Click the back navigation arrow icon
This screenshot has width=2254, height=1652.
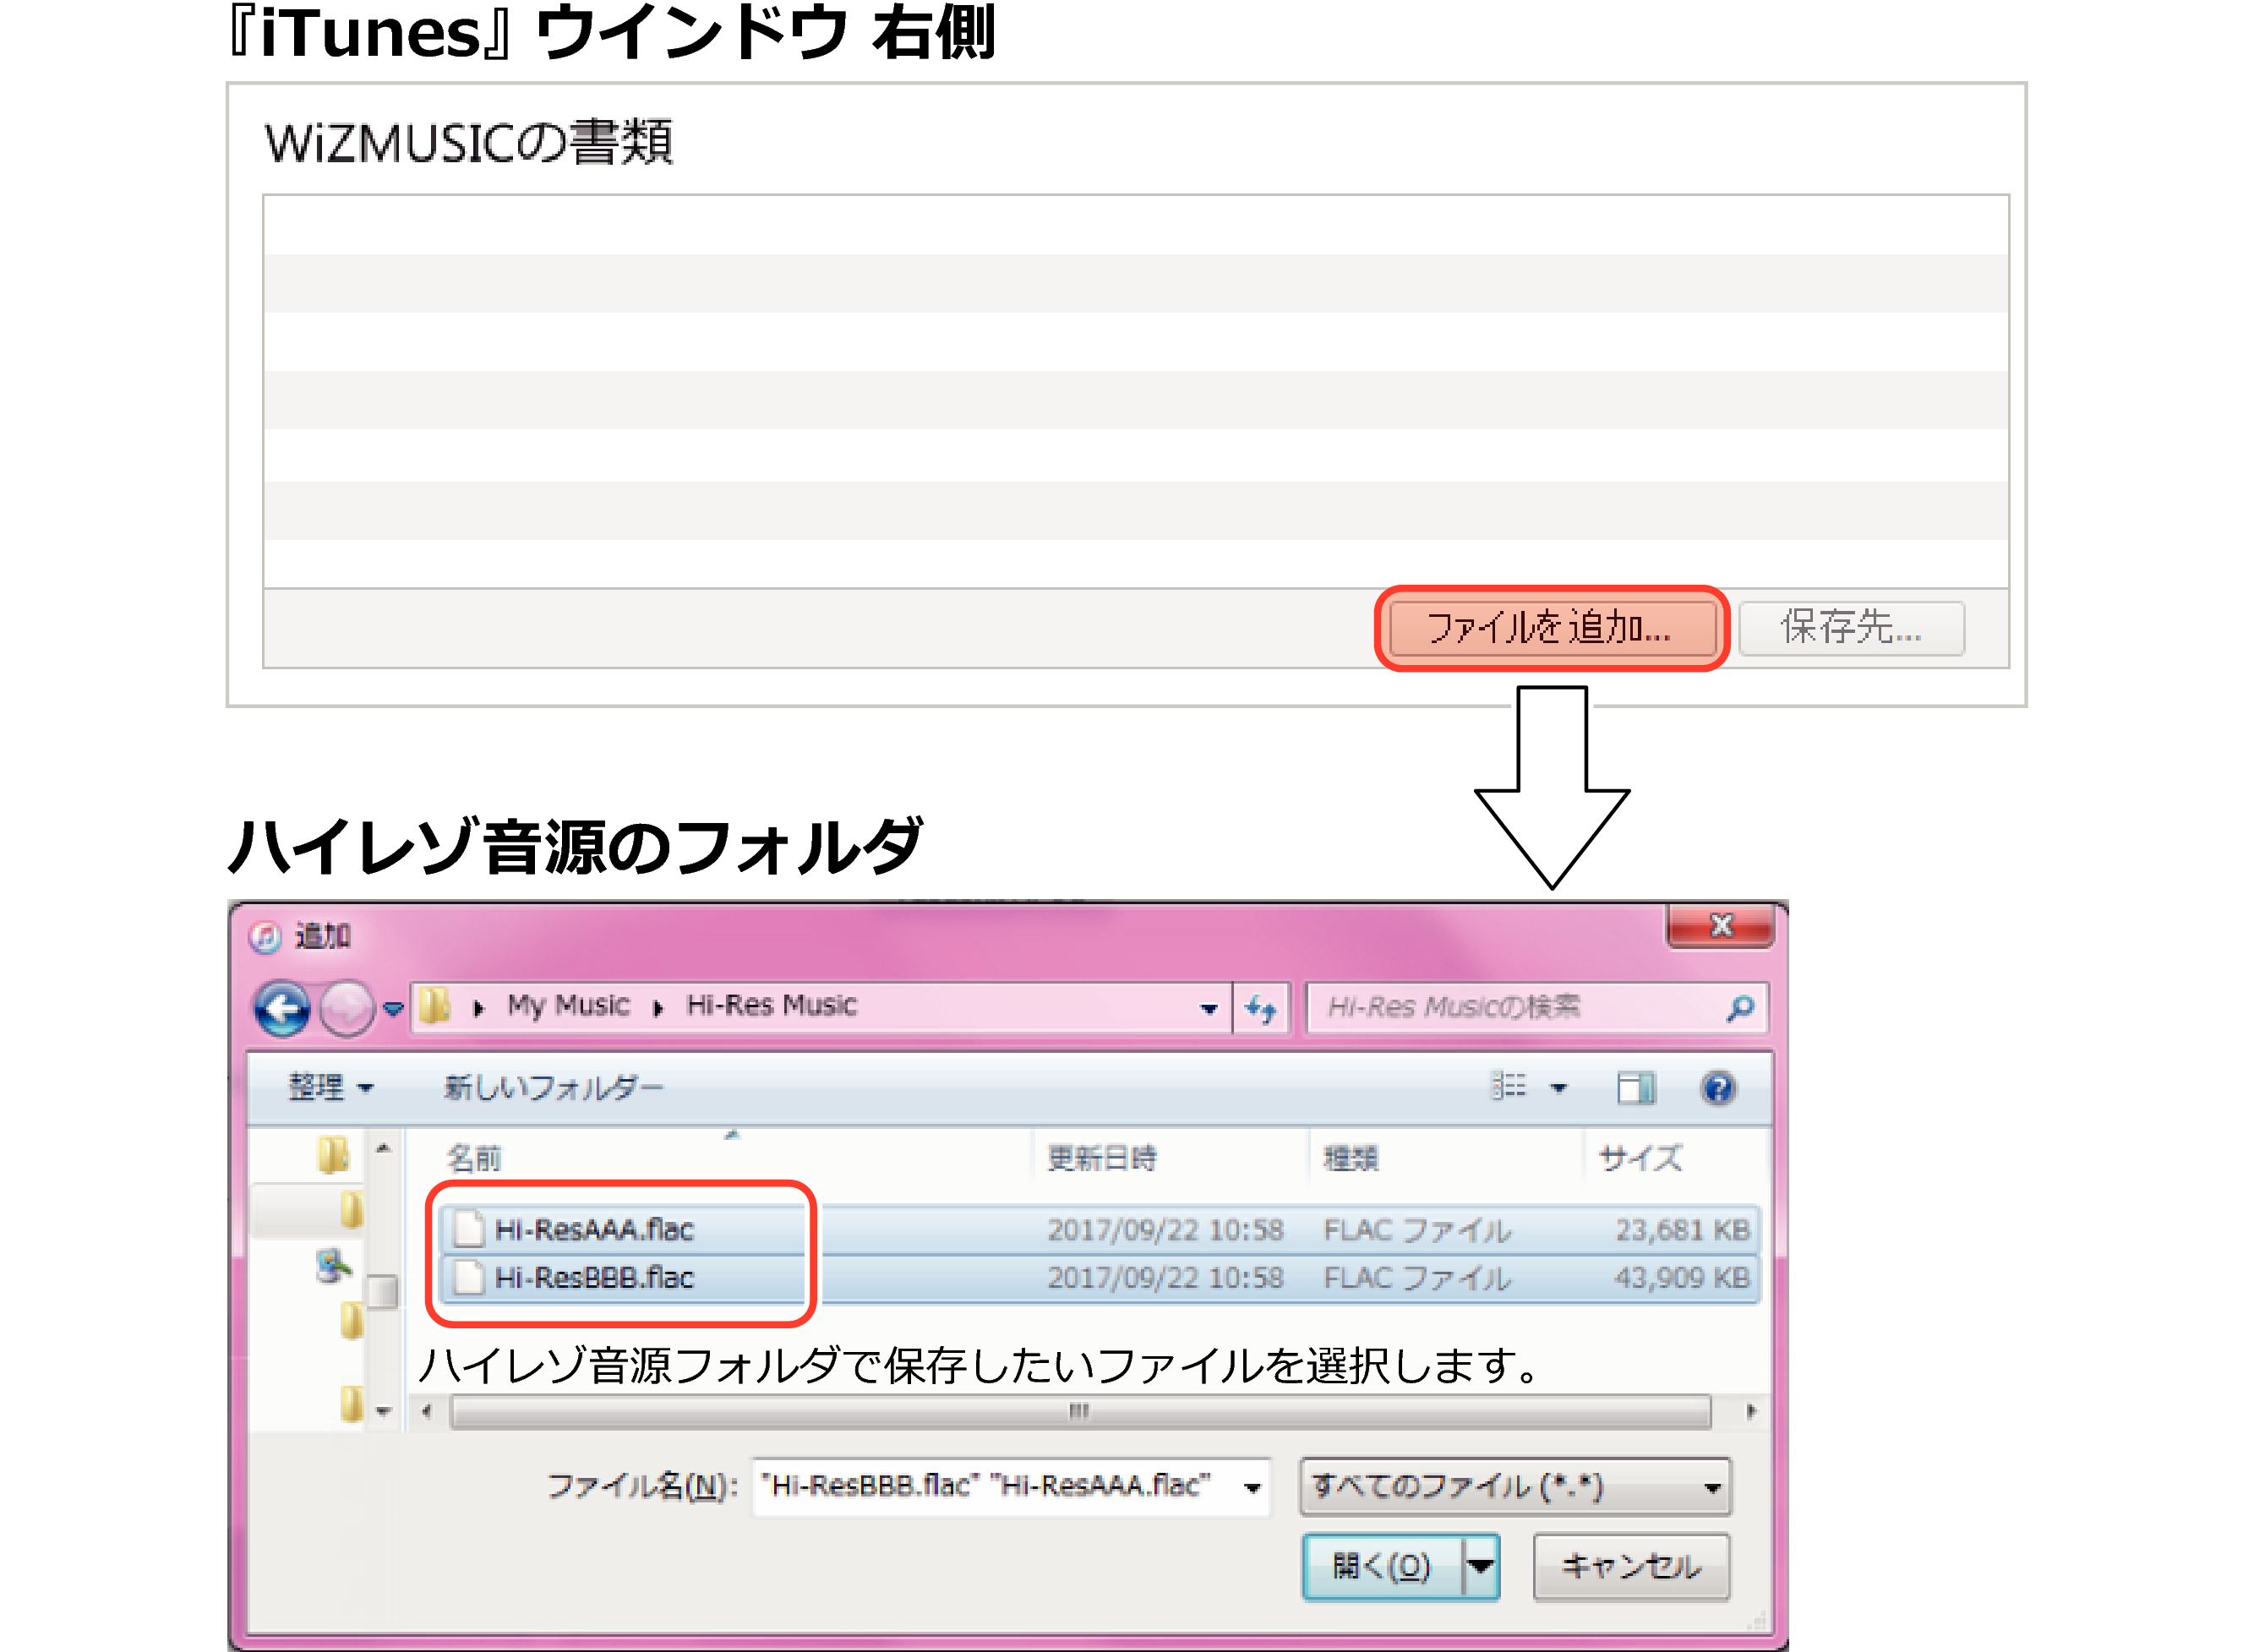[x=283, y=1008]
